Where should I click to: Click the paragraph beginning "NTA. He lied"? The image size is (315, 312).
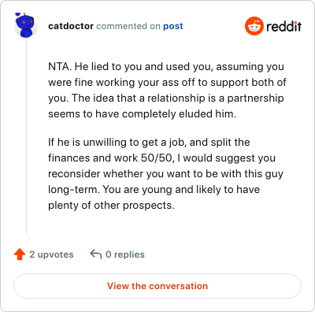167,90
